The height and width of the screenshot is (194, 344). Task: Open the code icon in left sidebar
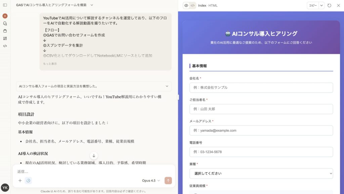5,46
